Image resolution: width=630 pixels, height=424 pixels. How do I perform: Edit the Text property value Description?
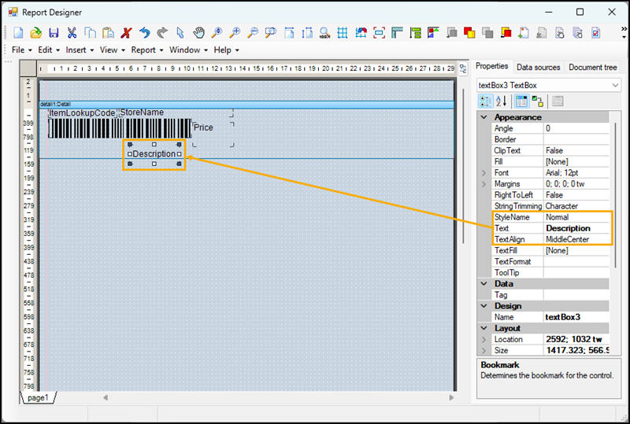pos(576,228)
